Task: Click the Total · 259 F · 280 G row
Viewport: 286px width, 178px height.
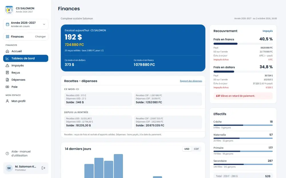Action: pyautogui.click(x=243, y=176)
